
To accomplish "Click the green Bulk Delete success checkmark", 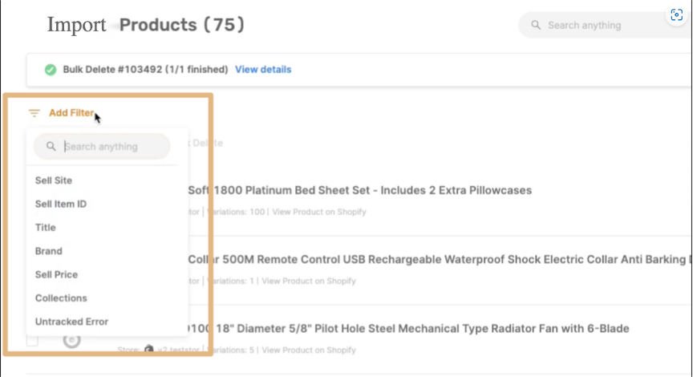I will [x=51, y=70].
